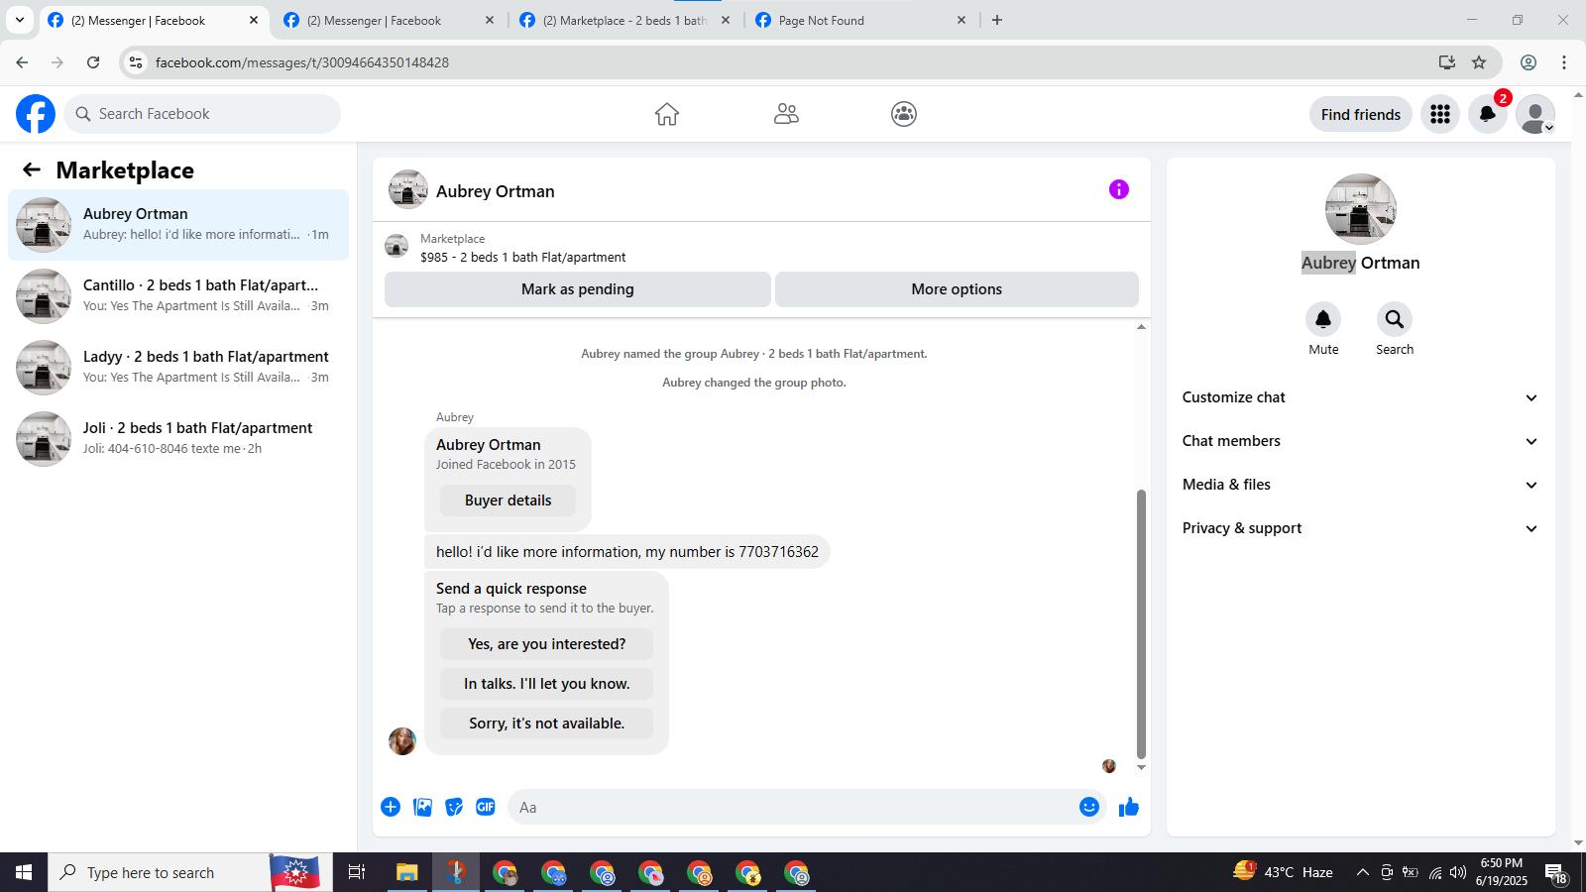The width and height of the screenshot is (1586, 892).
Task: Reload the current page
Action: pos(93,62)
